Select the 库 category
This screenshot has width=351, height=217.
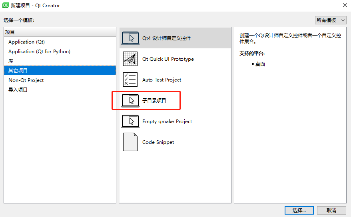(x=60, y=61)
